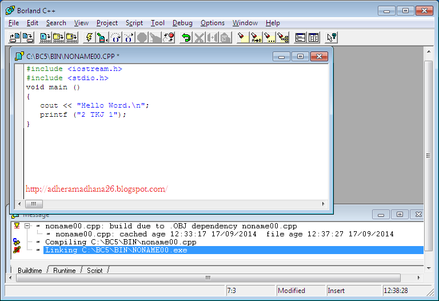Click the message window horizontal scrollbar thumb

(208, 278)
